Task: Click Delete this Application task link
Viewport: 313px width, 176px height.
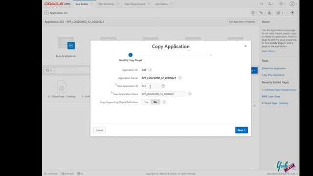Action: 274,68
